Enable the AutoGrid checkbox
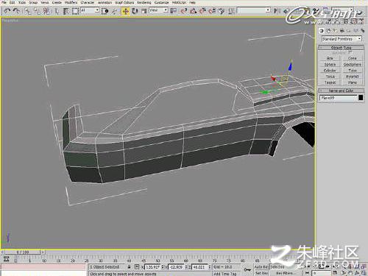The height and width of the screenshot is (276, 368). pos(350,52)
